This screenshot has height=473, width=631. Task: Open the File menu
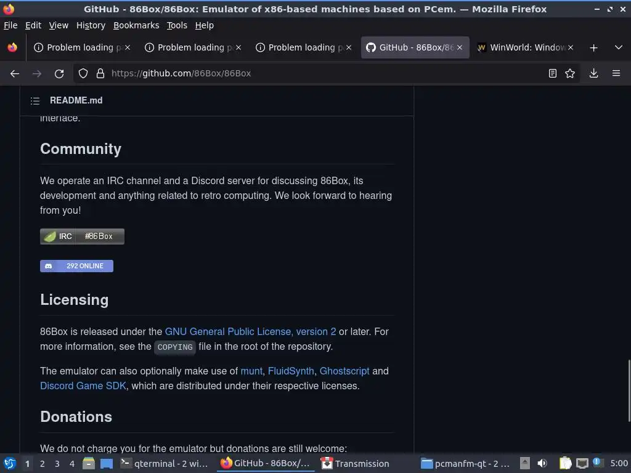(x=10, y=25)
